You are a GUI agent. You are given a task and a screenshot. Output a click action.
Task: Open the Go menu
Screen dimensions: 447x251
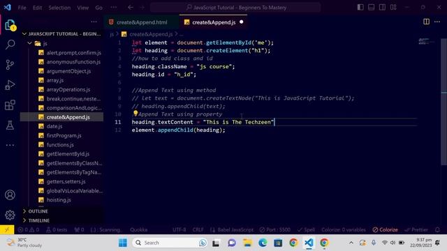[x=98, y=8]
